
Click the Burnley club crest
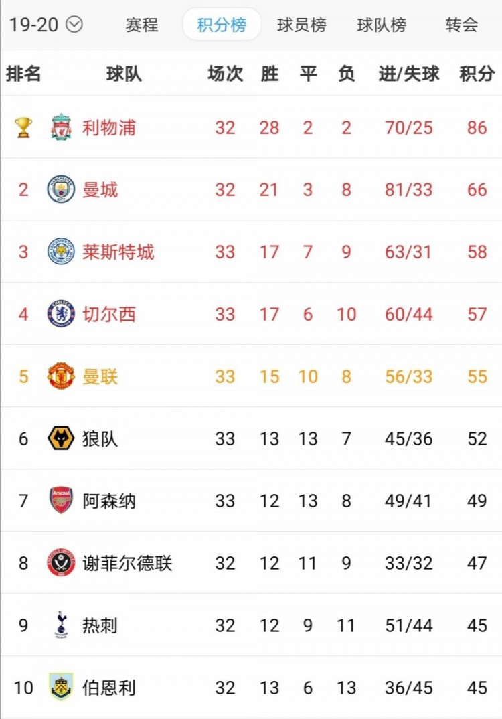(61, 687)
